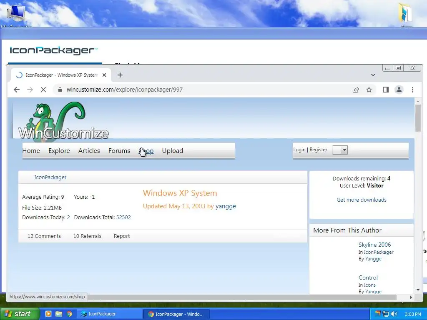
Task: Close the IconPackager browser tab
Action: [x=104, y=75]
